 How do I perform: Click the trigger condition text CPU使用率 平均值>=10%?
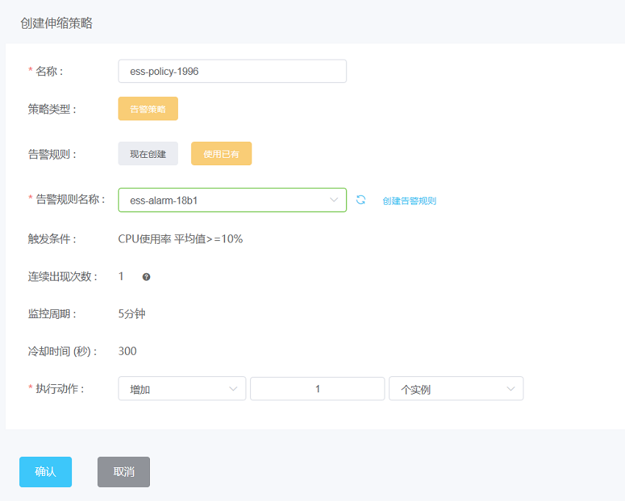(x=181, y=239)
